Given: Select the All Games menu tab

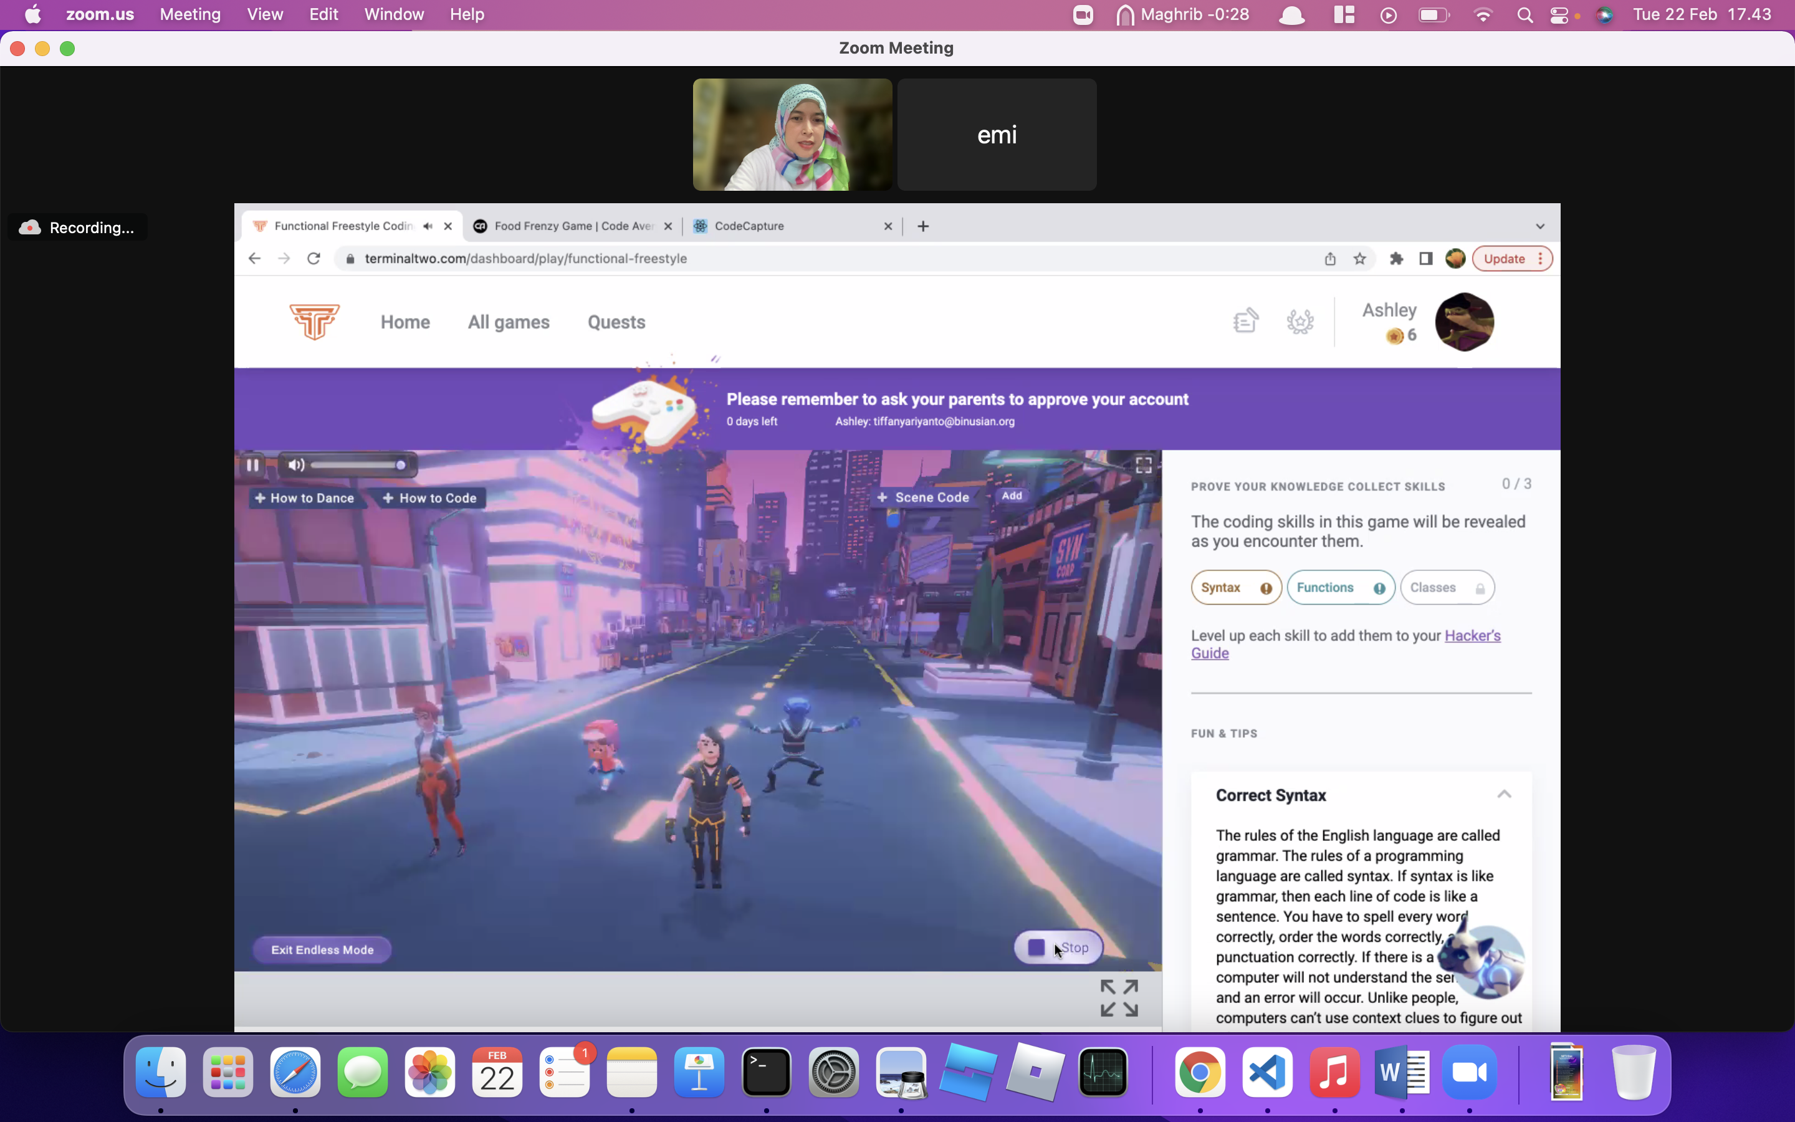Looking at the screenshot, I should click(x=508, y=322).
